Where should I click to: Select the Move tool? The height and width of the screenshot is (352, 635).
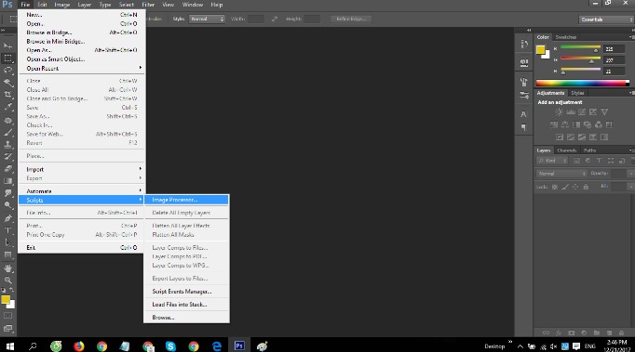point(7,46)
